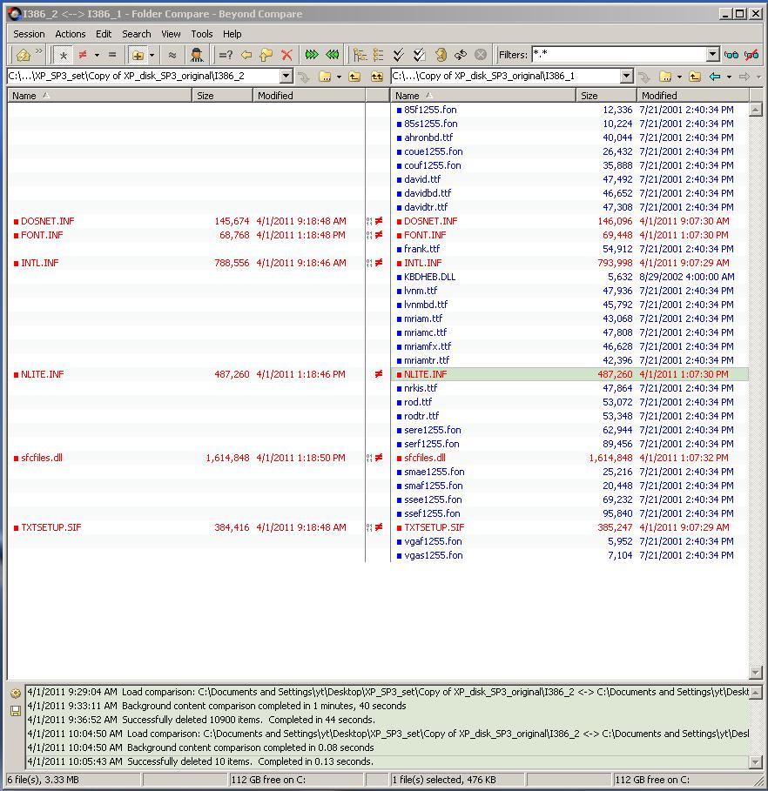768x791 pixels.
Task: Click the left folder path field
Action: [x=144, y=77]
